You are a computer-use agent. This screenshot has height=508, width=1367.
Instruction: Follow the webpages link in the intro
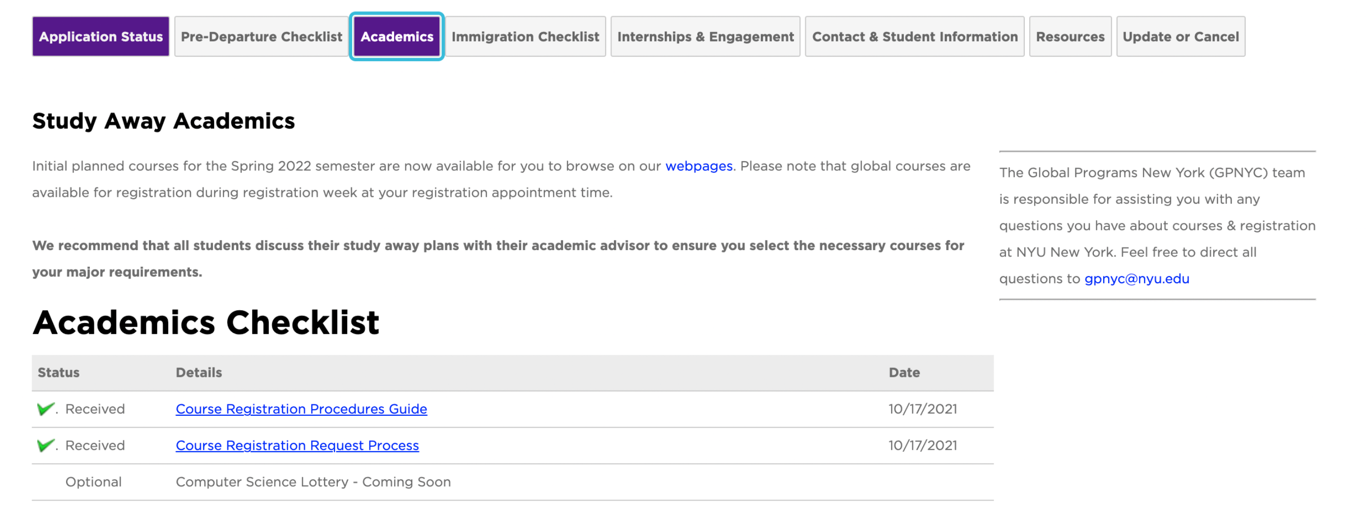click(698, 166)
